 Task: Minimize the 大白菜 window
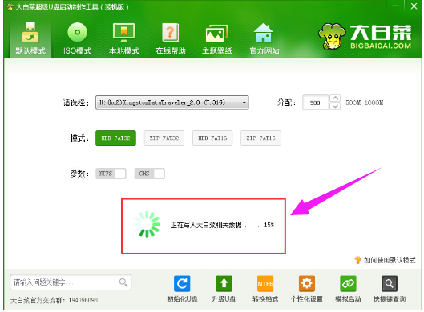[x=395, y=6]
